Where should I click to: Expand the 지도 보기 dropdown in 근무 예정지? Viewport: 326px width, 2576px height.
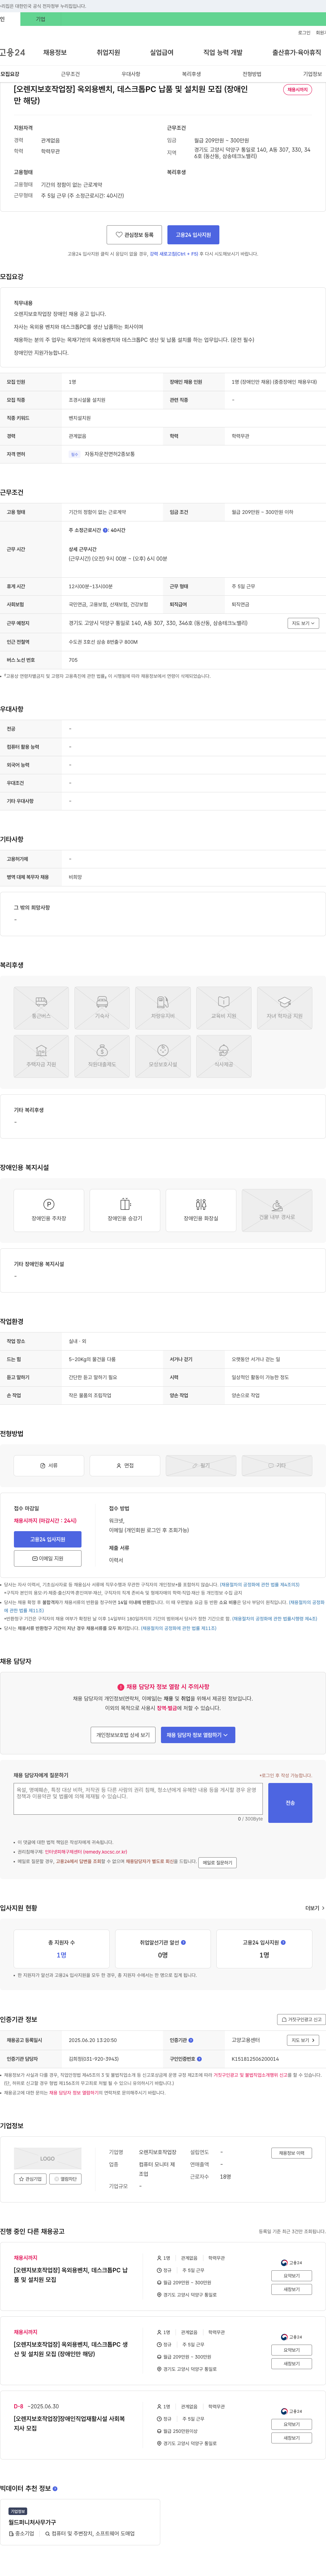(x=302, y=623)
